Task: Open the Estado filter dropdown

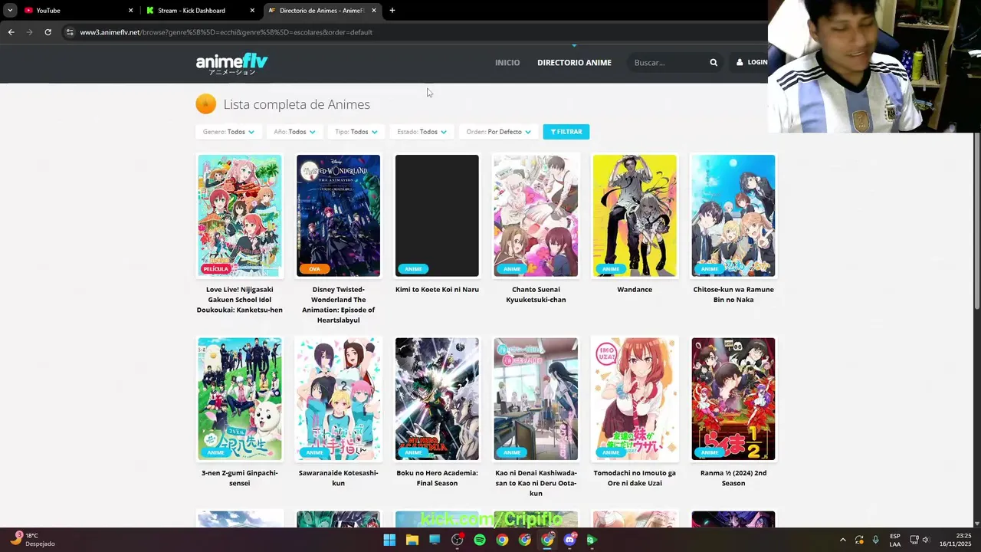Action: pos(422,132)
